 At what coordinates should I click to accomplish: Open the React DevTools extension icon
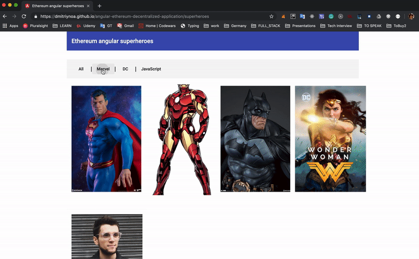click(x=312, y=16)
